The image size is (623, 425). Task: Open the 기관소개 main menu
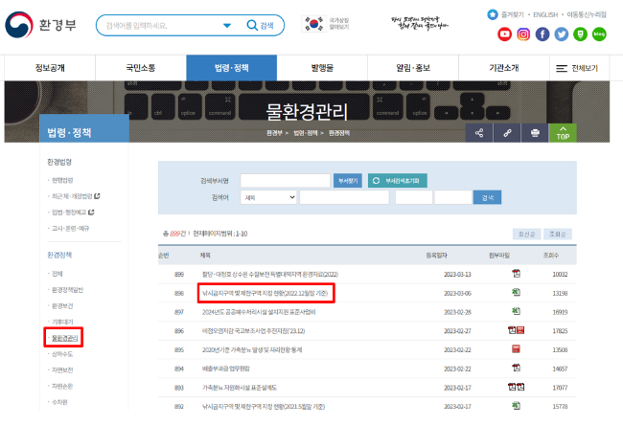504,68
